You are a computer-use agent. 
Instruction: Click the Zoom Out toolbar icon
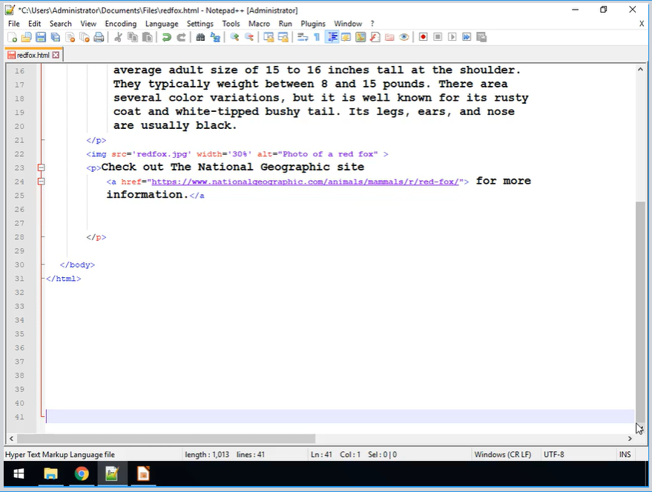pyautogui.click(x=249, y=37)
